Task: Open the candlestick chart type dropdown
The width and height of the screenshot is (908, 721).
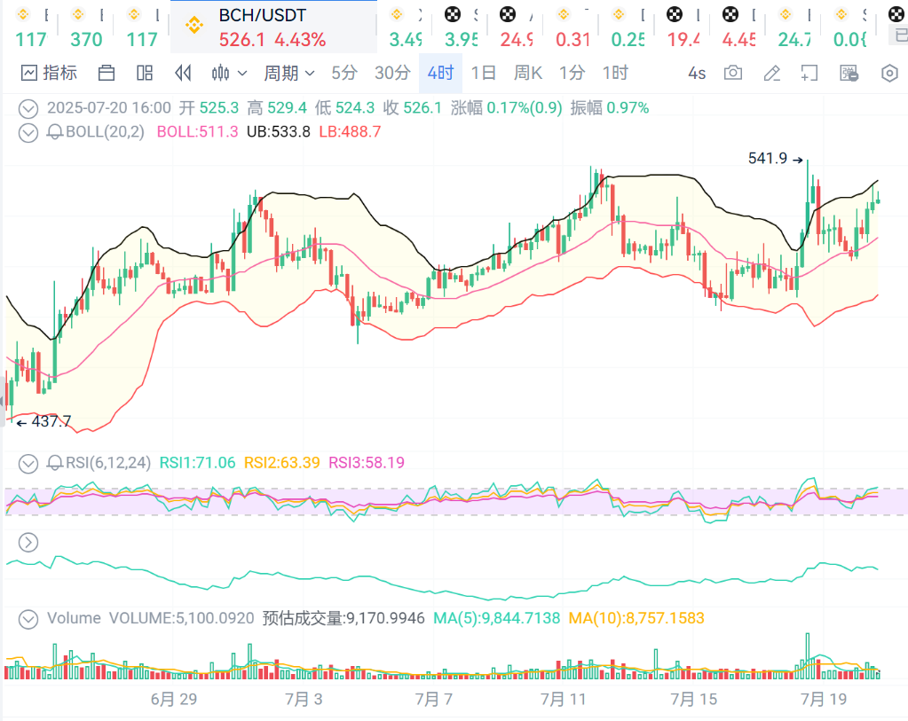Action: click(229, 73)
